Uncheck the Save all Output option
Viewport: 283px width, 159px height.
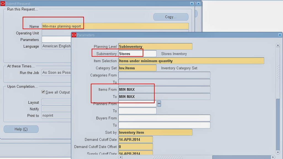43,92
